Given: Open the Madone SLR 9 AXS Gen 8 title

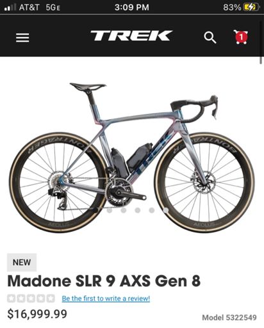Looking at the screenshot, I should click(104, 281).
